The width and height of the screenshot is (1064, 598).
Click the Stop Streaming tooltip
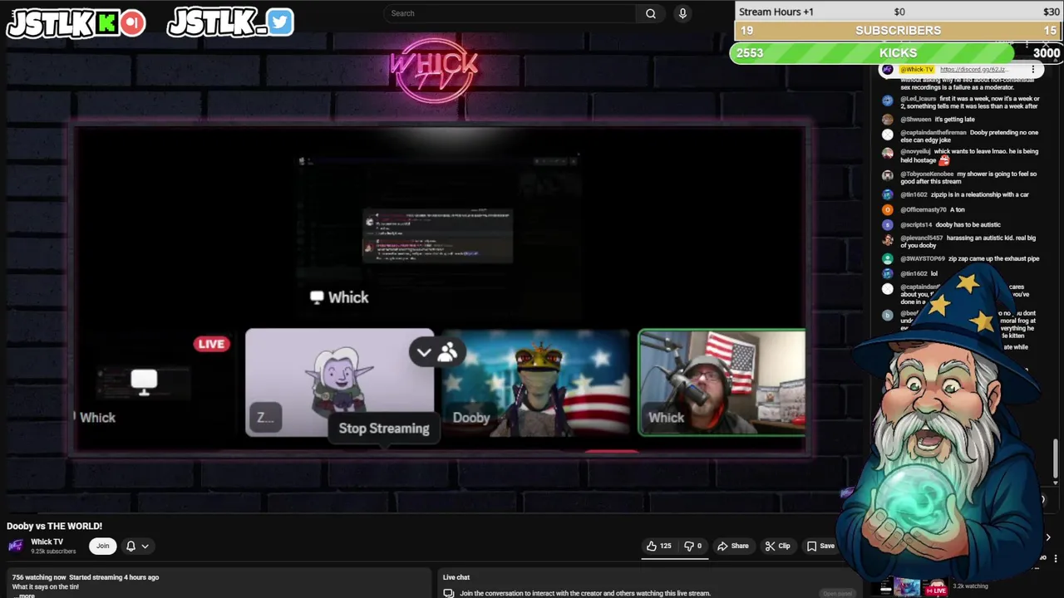[x=384, y=429]
